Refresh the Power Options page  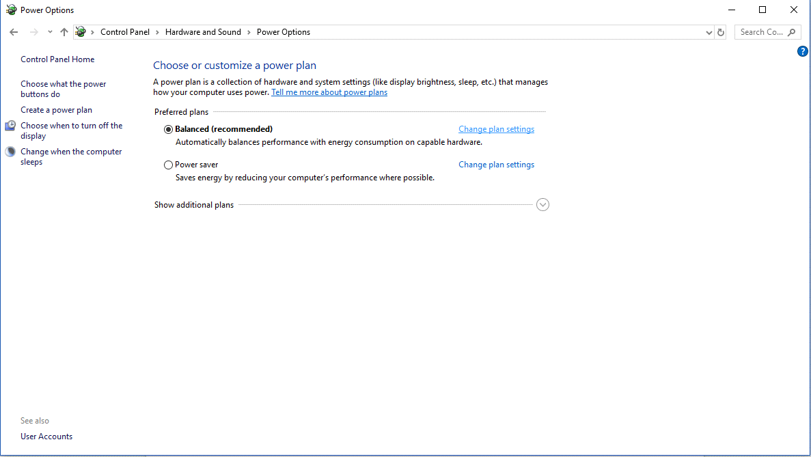tap(721, 32)
